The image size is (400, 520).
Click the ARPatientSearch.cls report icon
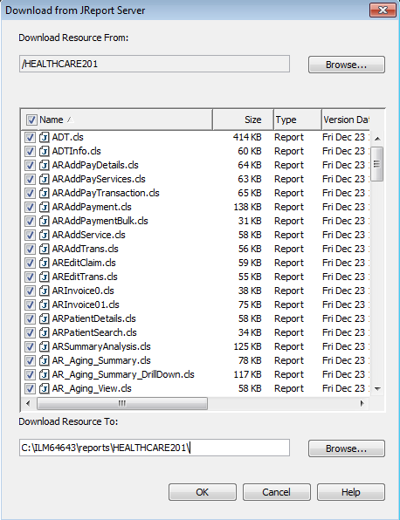[44, 332]
